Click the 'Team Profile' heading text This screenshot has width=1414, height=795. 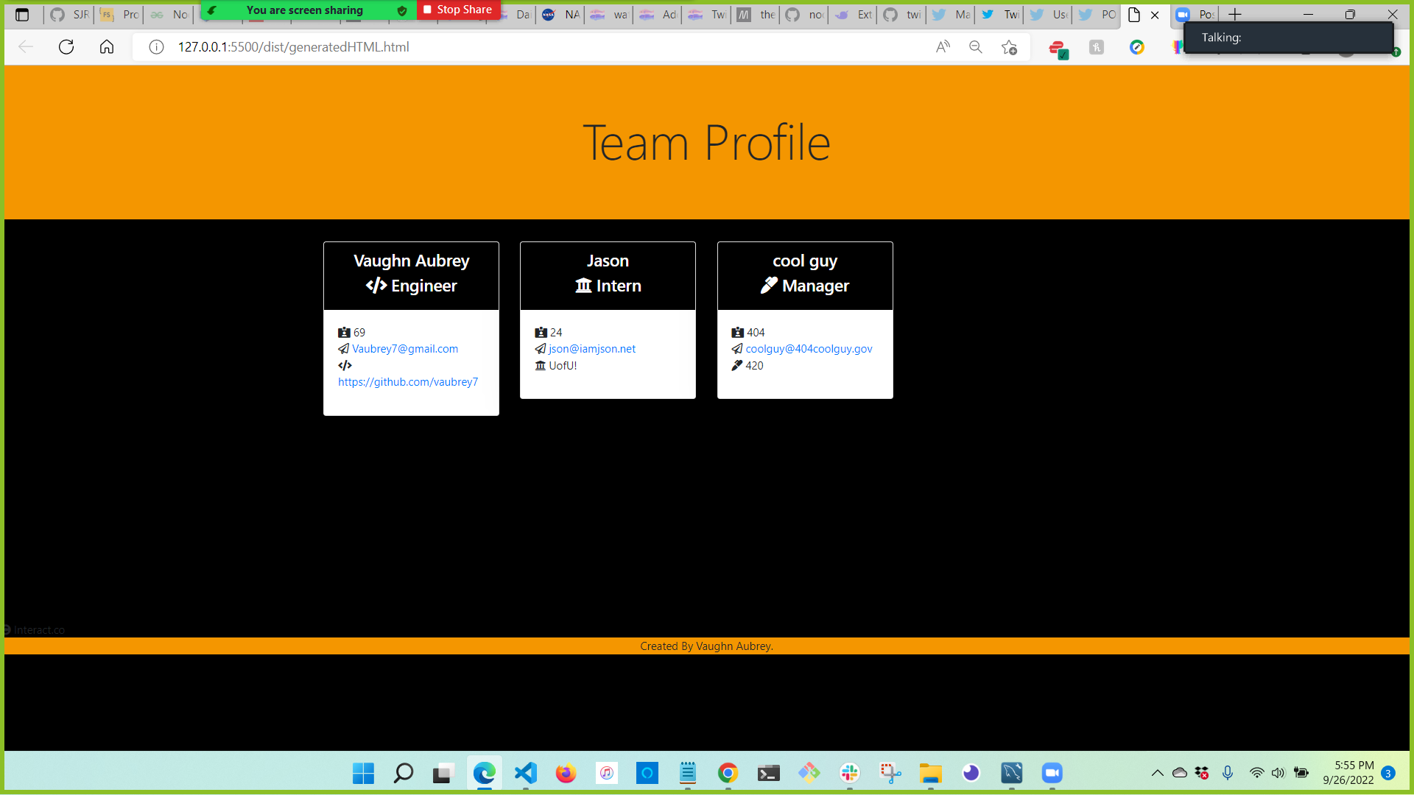(x=706, y=143)
